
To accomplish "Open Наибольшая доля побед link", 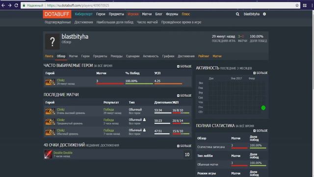I will [115, 22].
